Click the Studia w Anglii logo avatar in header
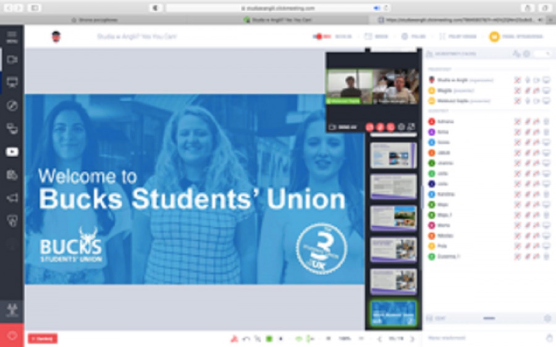Image resolution: width=556 pixels, height=347 pixels. point(56,36)
